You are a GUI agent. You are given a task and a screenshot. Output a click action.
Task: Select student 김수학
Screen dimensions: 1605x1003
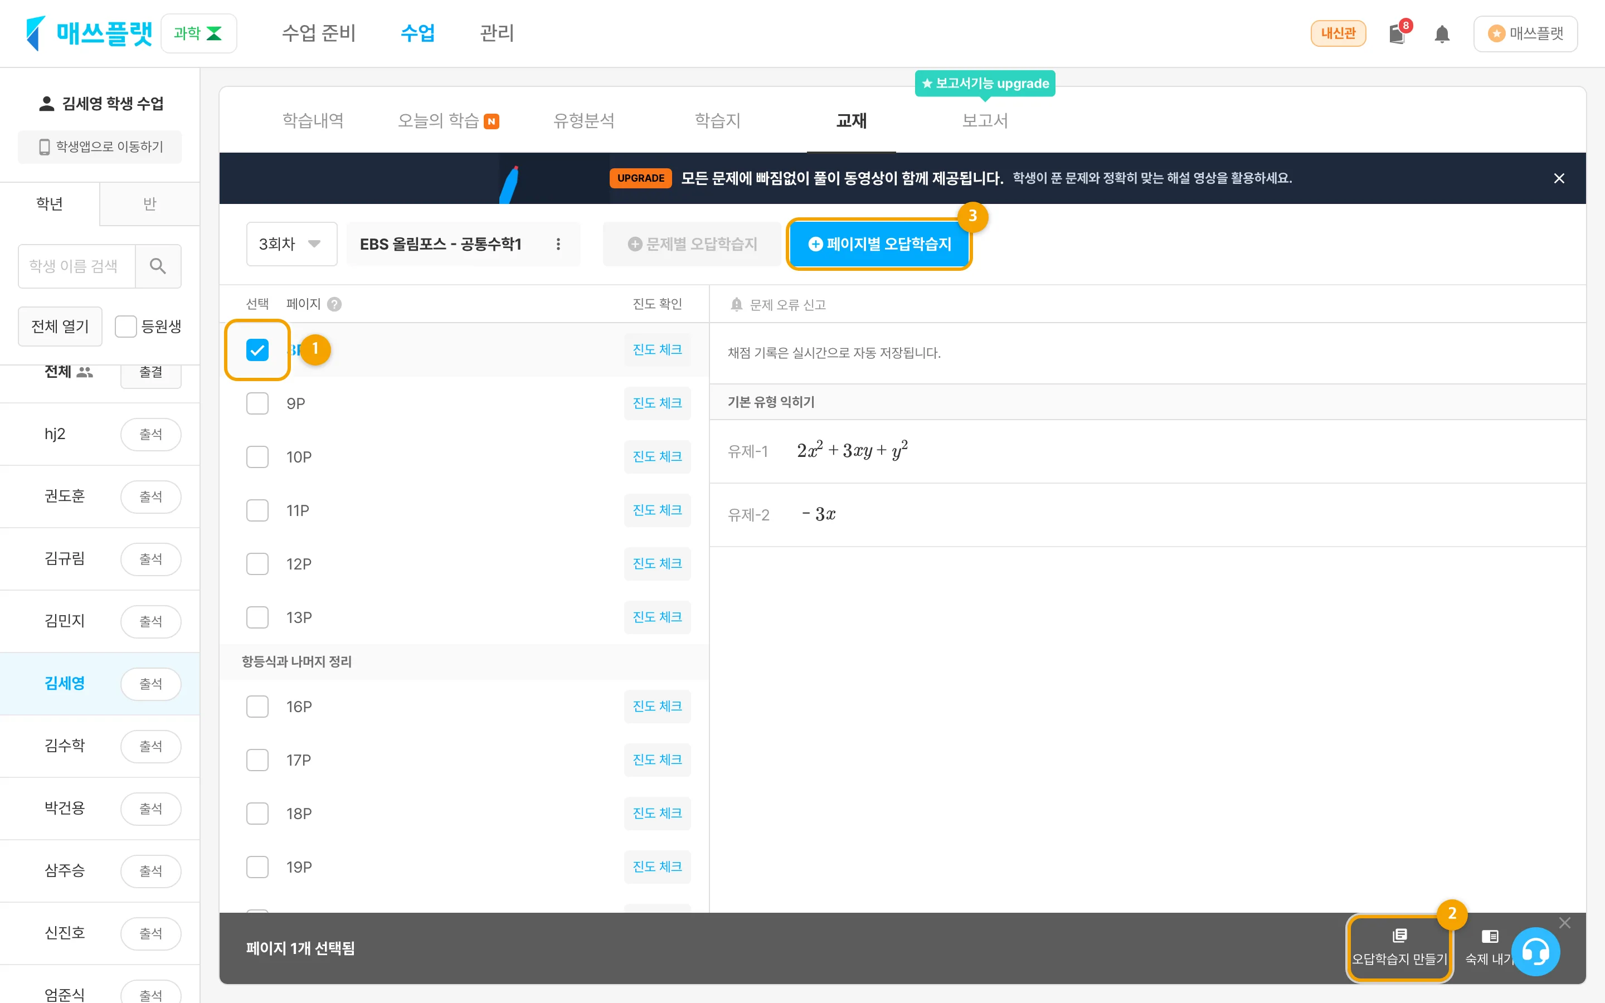pos(64,746)
